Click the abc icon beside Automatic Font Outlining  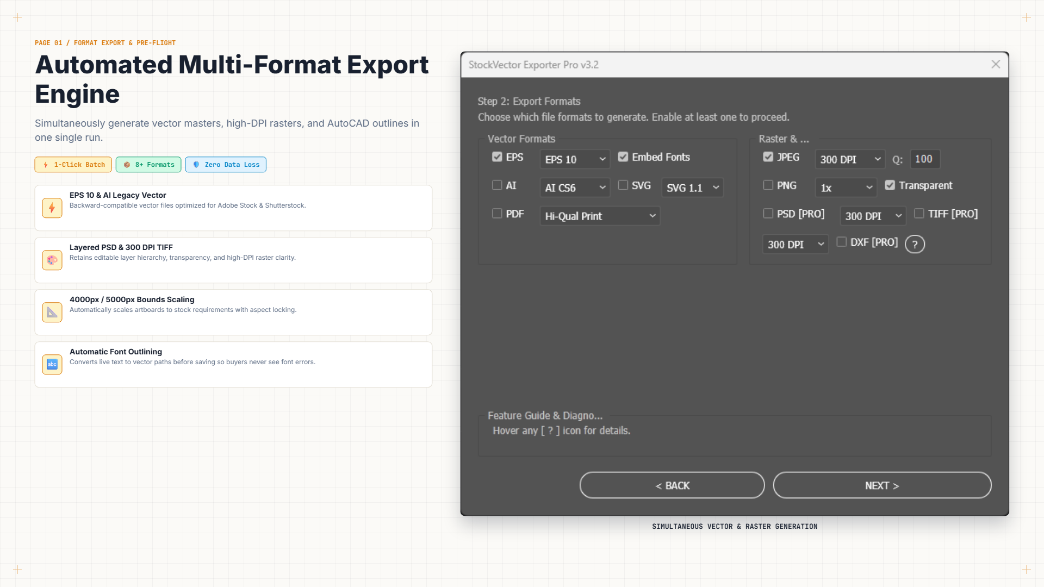coord(52,364)
